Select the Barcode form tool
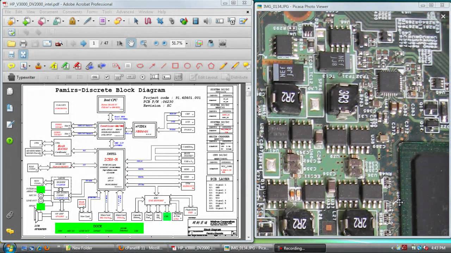The height and width of the screenshot is (253, 451). (178, 77)
